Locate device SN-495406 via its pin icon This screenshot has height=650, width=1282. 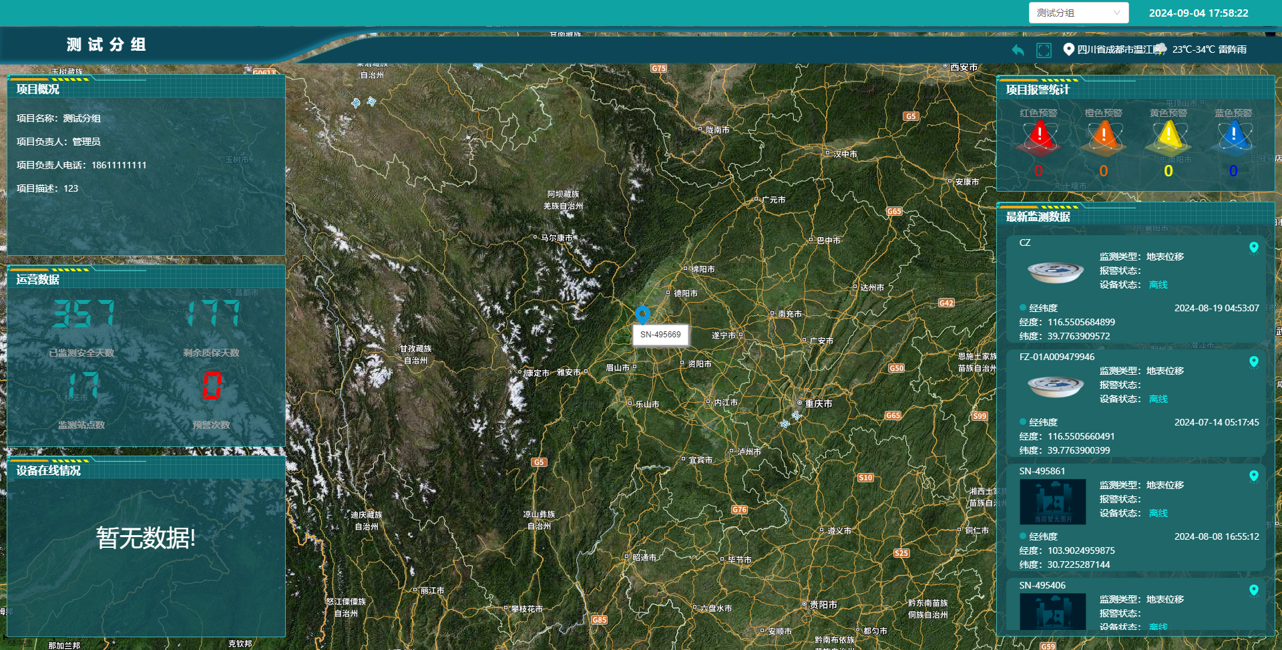pyautogui.click(x=1253, y=591)
